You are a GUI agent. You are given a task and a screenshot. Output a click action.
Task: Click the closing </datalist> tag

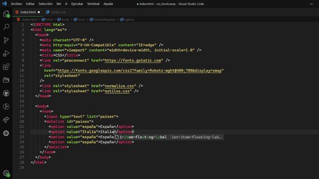tap(56, 147)
